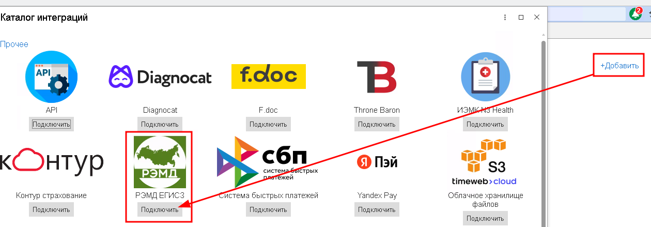
Task: Select the timeweb cloud S3 storage icon
Action: coord(484,162)
